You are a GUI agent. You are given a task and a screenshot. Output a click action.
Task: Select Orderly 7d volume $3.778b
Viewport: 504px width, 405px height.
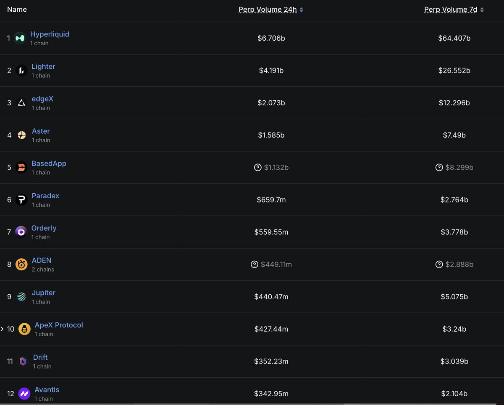tap(454, 232)
